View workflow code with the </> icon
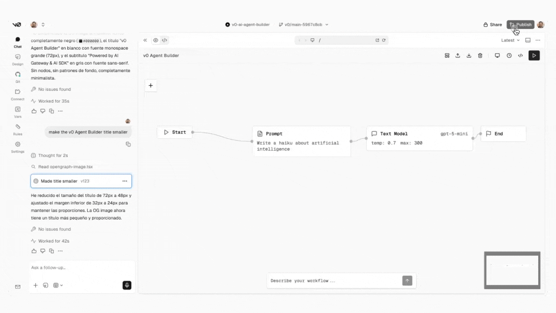This screenshot has height=313, width=556. point(520,55)
